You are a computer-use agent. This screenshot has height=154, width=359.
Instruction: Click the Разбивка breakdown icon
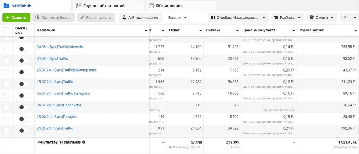pyautogui.click(x=276, y=18)
